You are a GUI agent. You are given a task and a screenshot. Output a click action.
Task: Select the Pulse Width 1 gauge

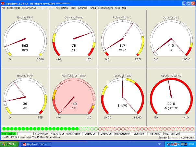(122, 38)
